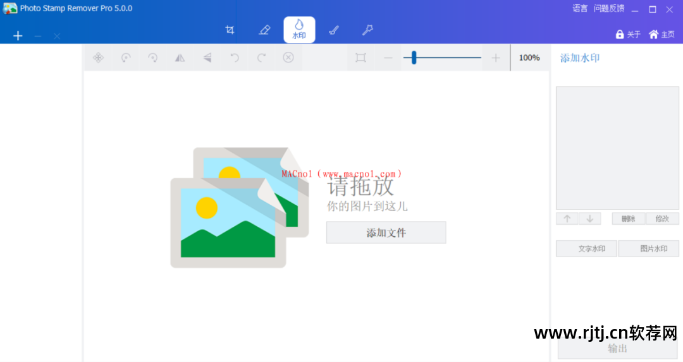The image size is (683, 362).
Task: Maximize the application window
Action: [653, 9]
